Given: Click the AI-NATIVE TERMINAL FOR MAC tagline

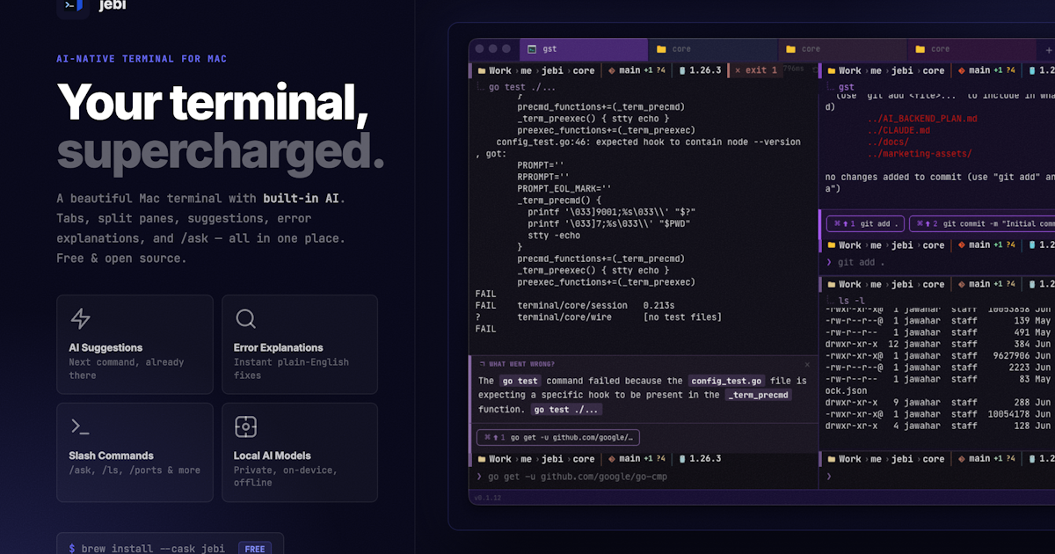Looking at the screenshot, I should [x=142, y=59].
